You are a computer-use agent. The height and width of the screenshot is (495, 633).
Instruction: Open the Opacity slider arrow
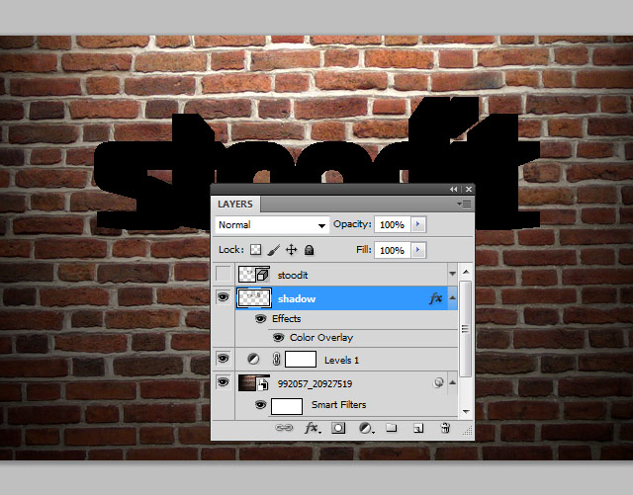tap(418, 224)
